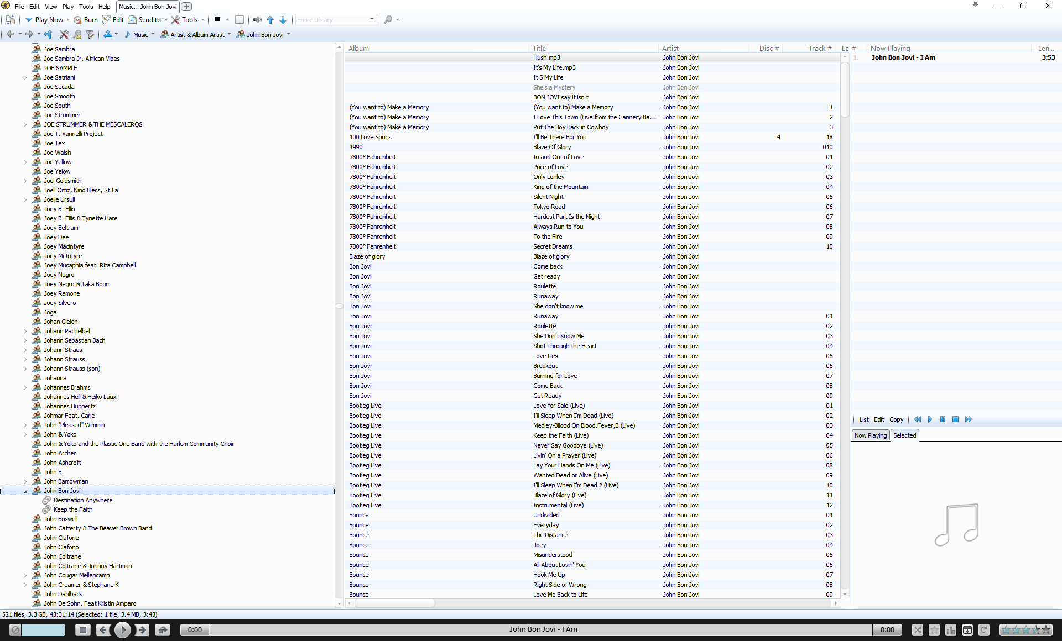Image resolution: width=1062 pixels, height=641 pixels.
Task: Click the Burn disc icon
Action: [x=78, y=20]
